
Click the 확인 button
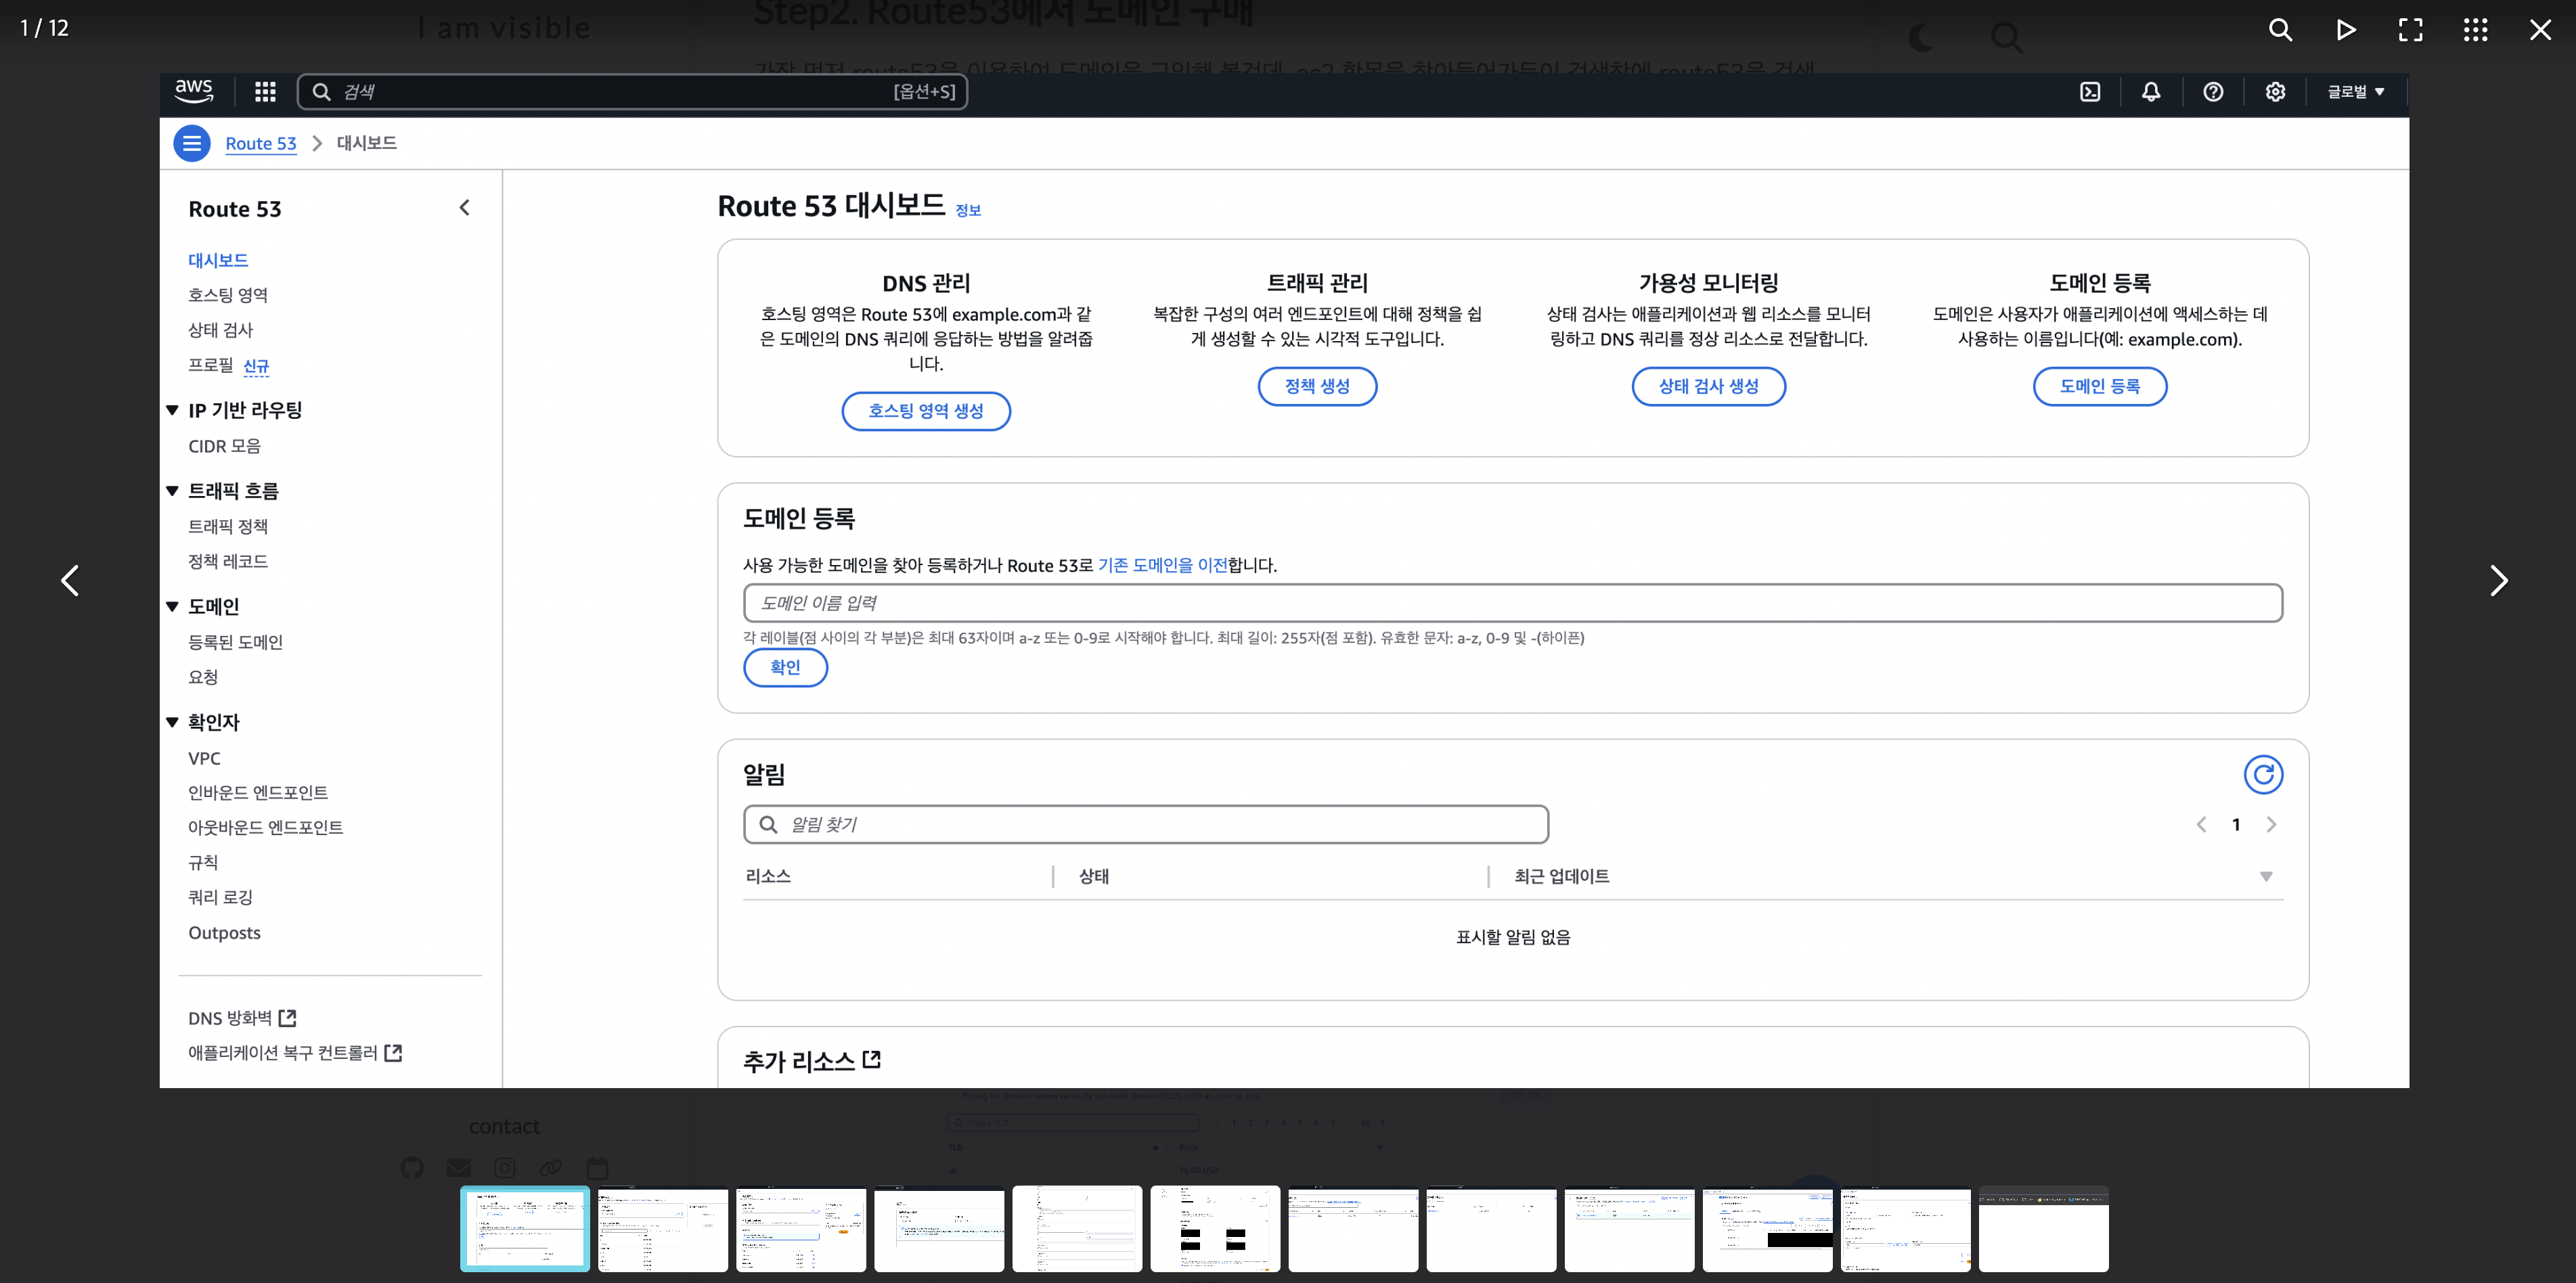point(785,667)
